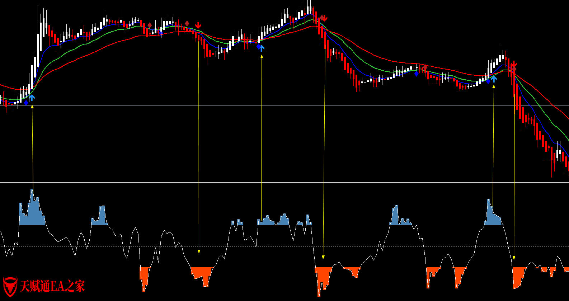Click the red down arrow at highest price peak
569x301 pixels.
click(x=324, y=18)
